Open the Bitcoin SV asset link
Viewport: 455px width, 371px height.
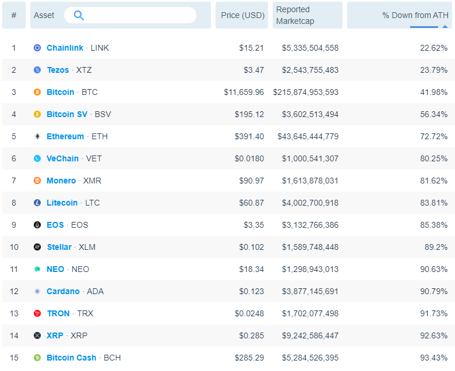(67, 114)
